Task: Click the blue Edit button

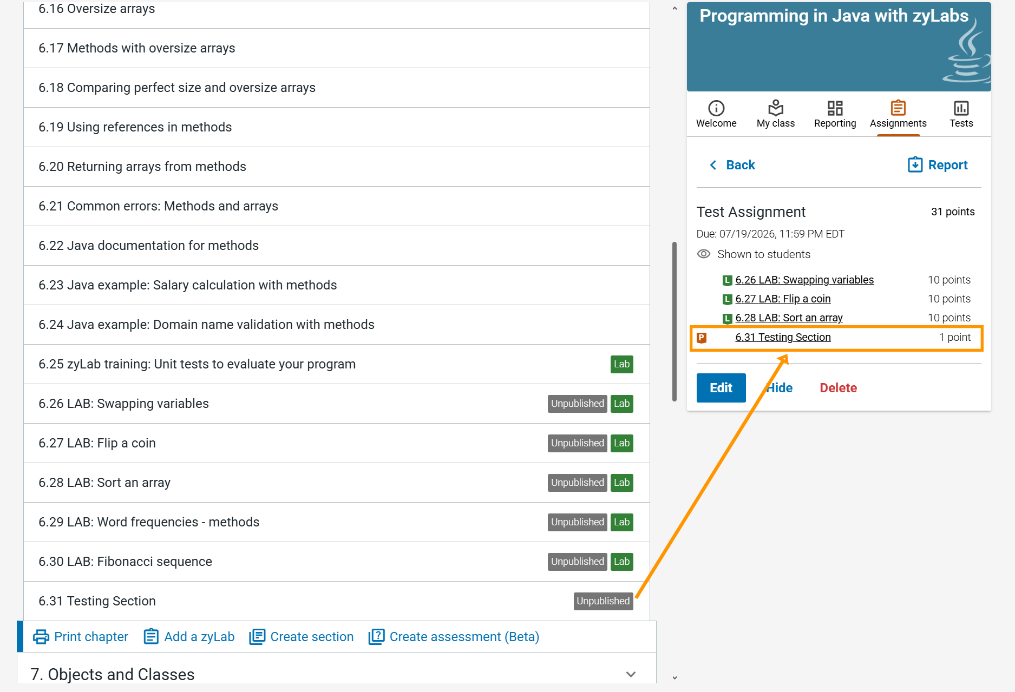Action: click(721, 388)
